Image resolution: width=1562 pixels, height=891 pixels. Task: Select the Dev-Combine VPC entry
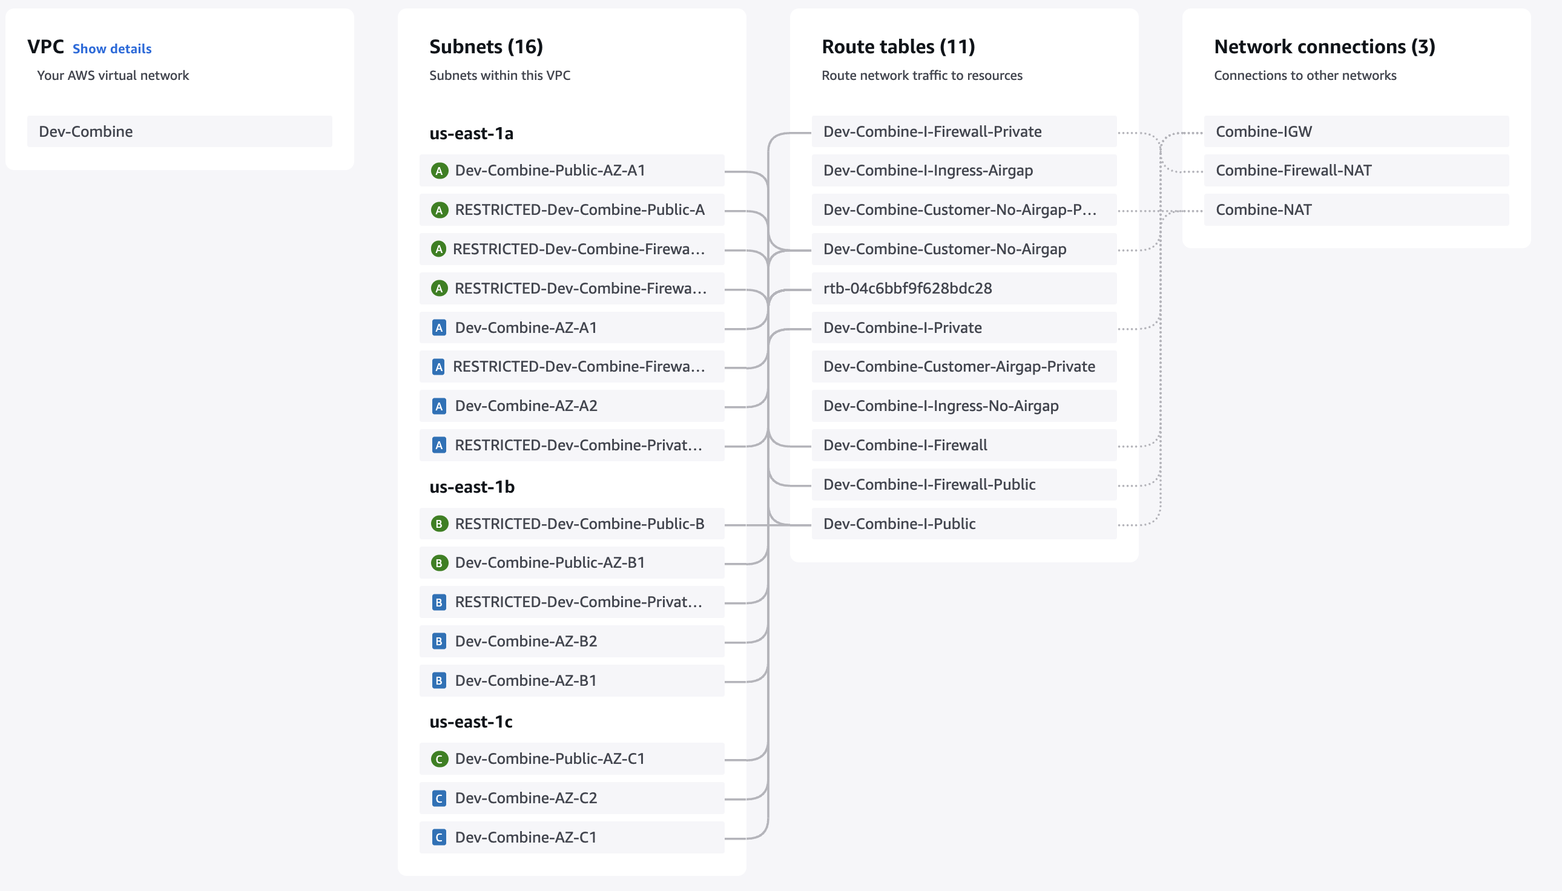[179, 131]
